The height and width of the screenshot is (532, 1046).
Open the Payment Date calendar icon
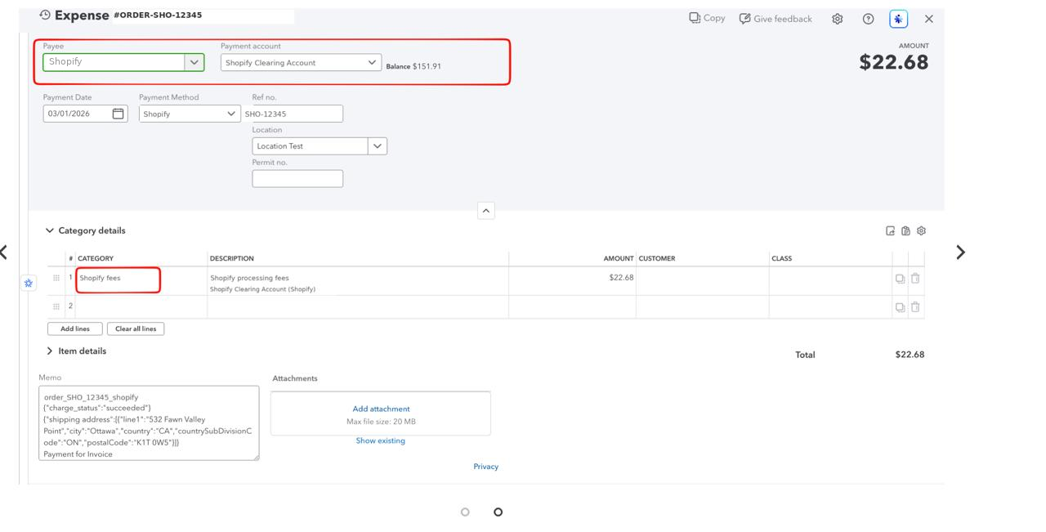click(x=118, y=114)
